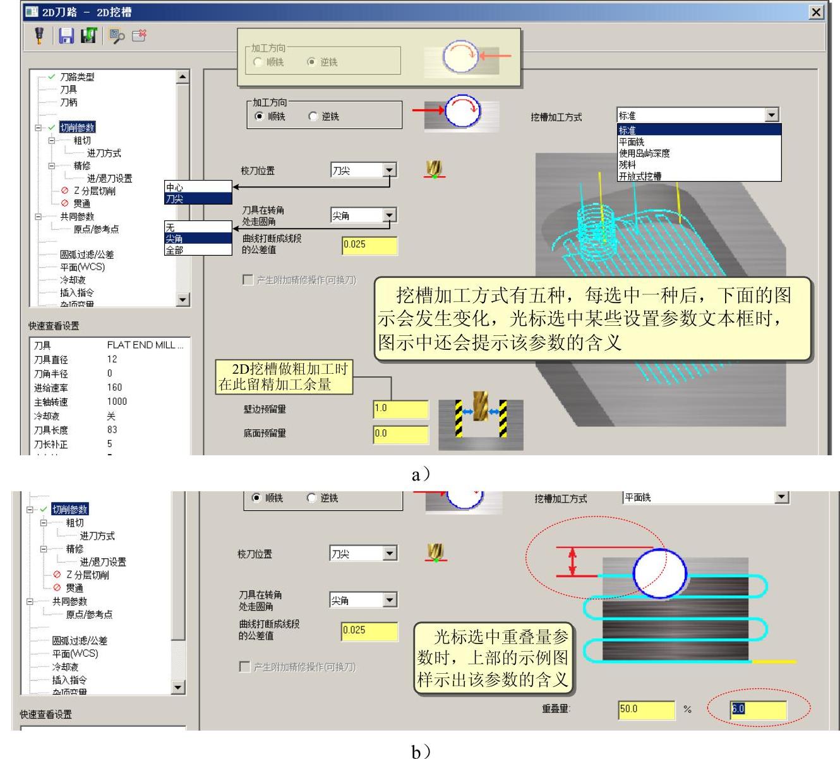Select 全部 in the corner rounding popup
840x759 pixels.
pyautogui.click(x=174, y=250)
